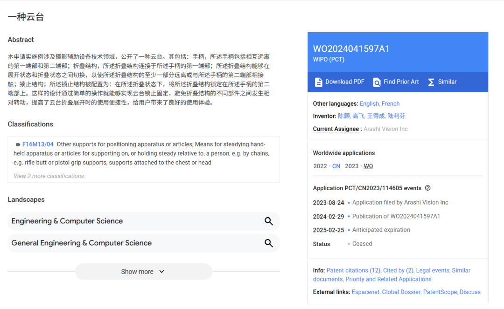The height and width of the screenshot is (309, 504).
Task: Click the Download PDF document icon
Action: click(x=318, y=82)
